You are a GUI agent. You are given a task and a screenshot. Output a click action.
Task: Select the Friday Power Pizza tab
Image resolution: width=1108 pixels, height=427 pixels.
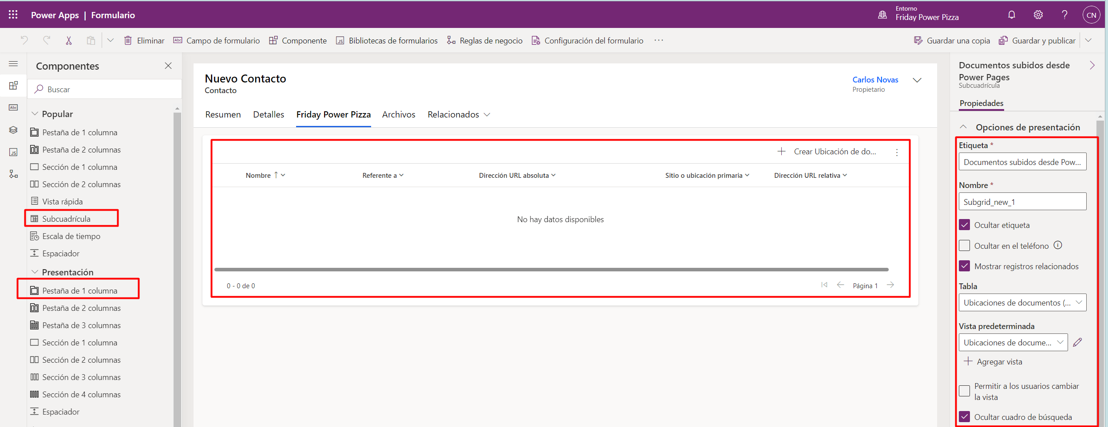point(333,114)
